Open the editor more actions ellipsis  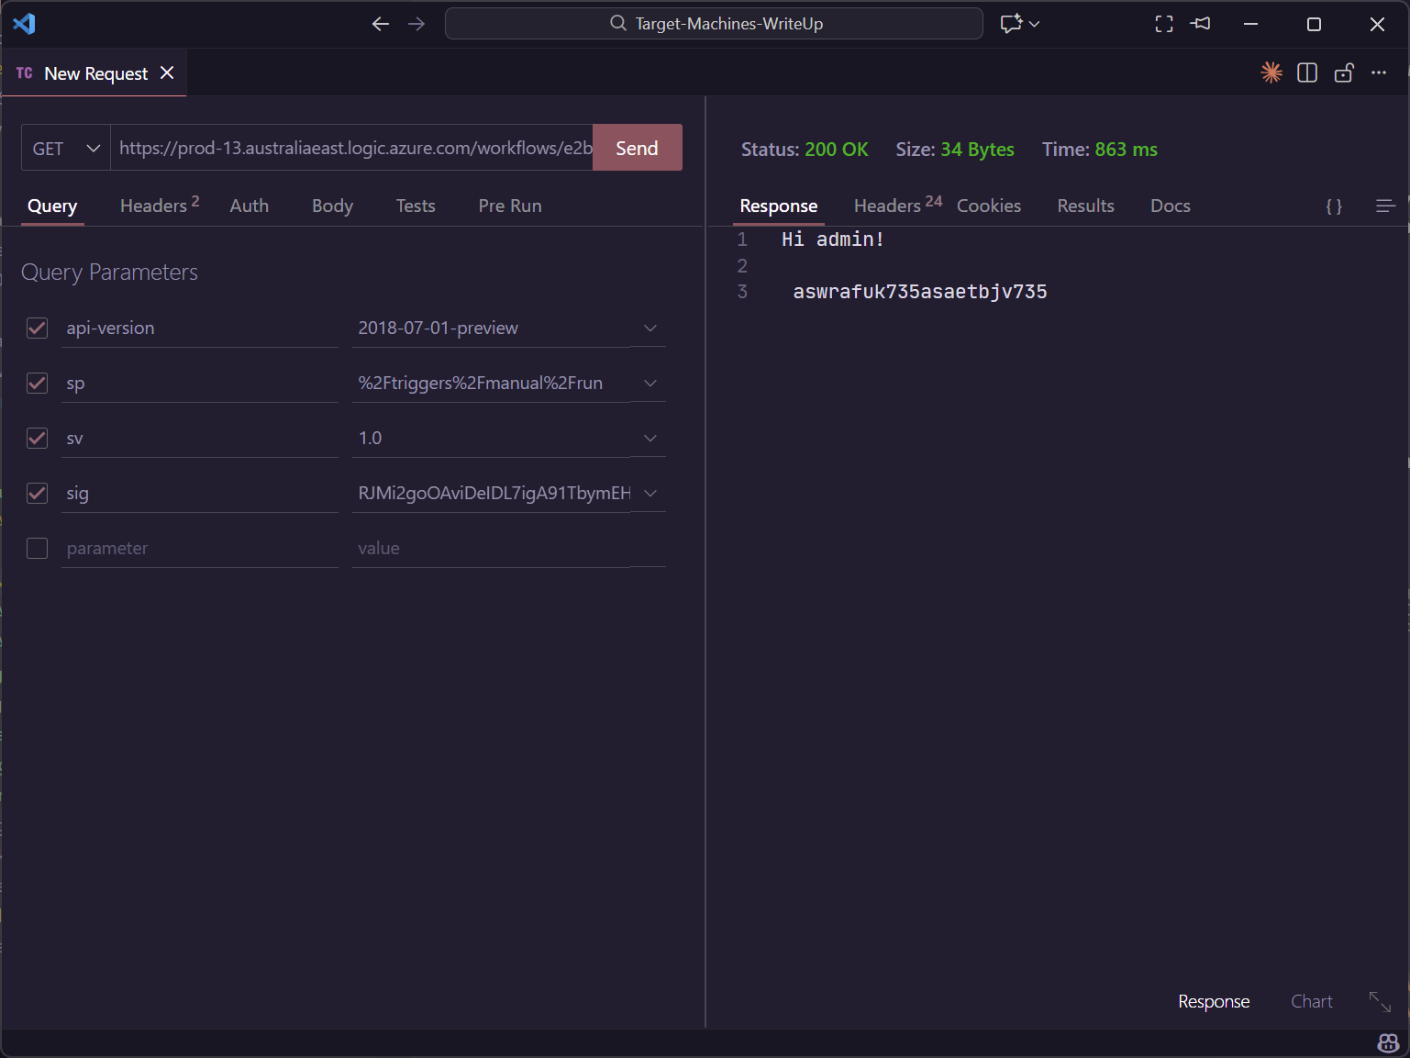coord(1379,73)
